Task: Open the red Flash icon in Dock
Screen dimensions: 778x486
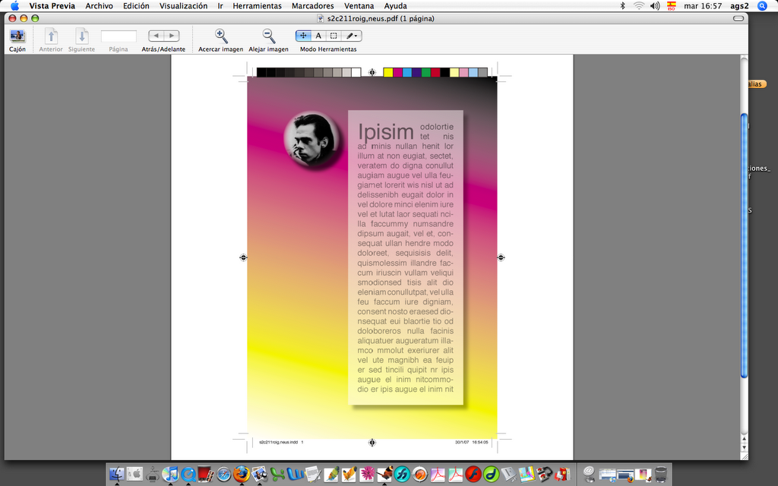Action: pyautogui.click(x=473, y=474)
